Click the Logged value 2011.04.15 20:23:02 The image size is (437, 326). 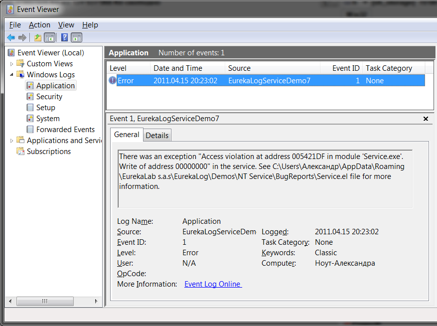pyautogui.click(x=347, y=232)
